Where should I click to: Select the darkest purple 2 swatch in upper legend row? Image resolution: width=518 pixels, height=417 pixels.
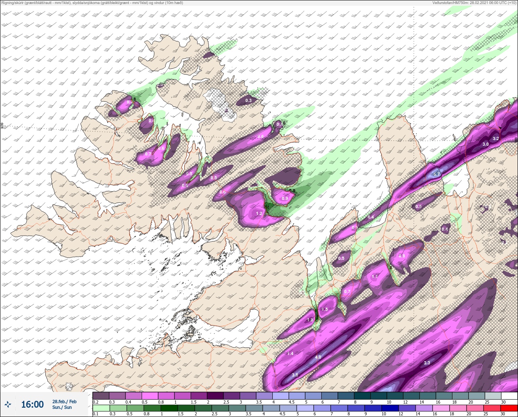coord(215,396)
